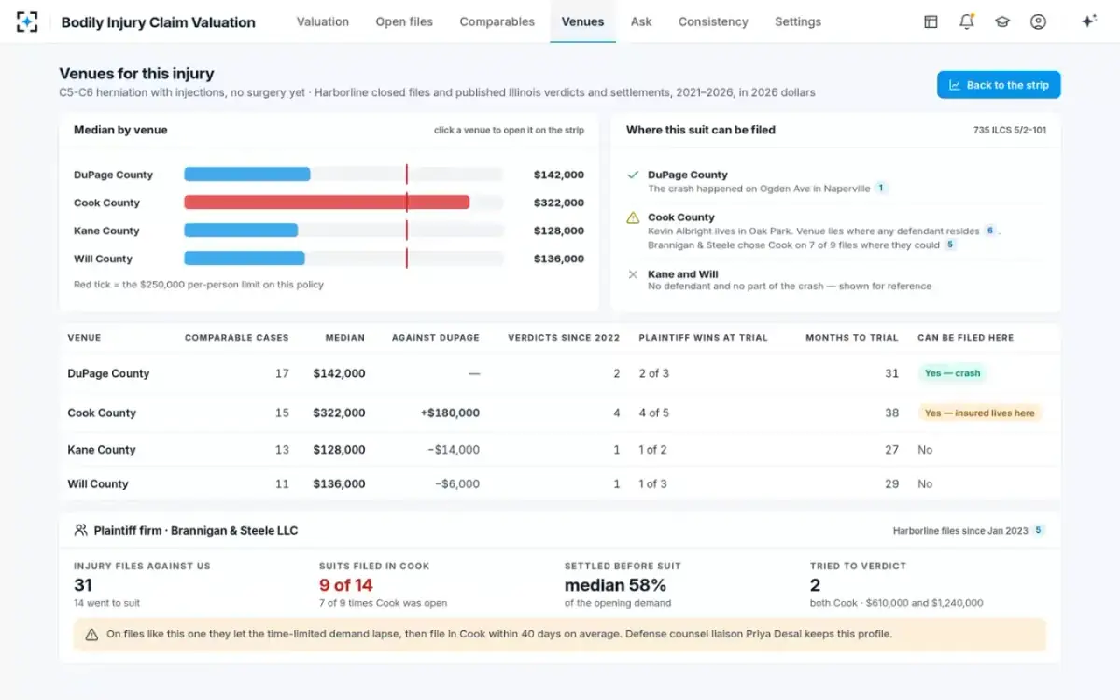Select the Venues tab
The height and width of the screenshot is (700, 1120).
pos(582,21)
